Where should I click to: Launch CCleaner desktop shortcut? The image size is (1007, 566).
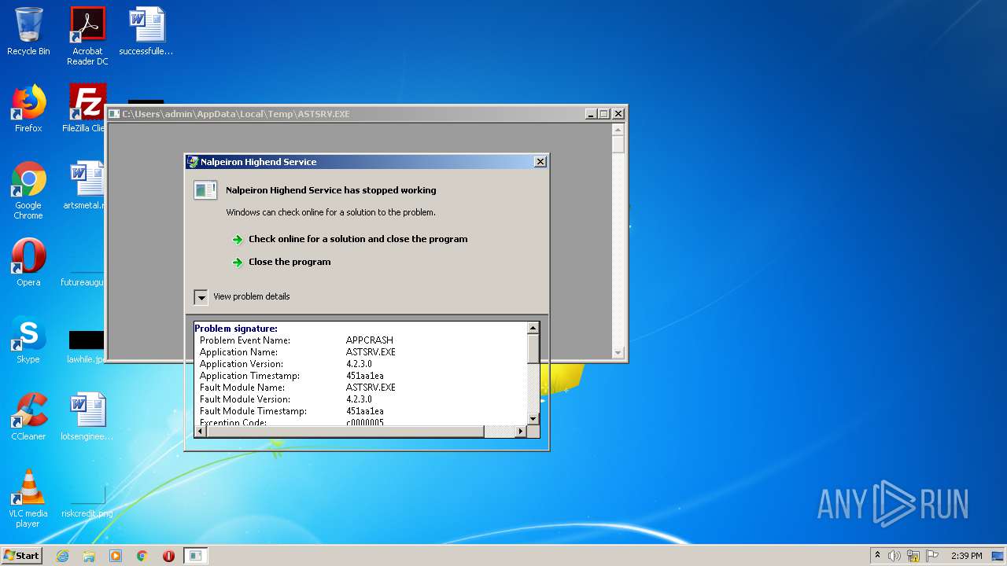pos(28,417)
